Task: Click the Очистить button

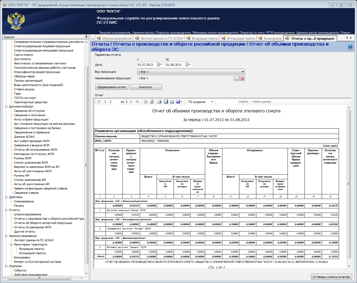Action: [x=146, y=87]
